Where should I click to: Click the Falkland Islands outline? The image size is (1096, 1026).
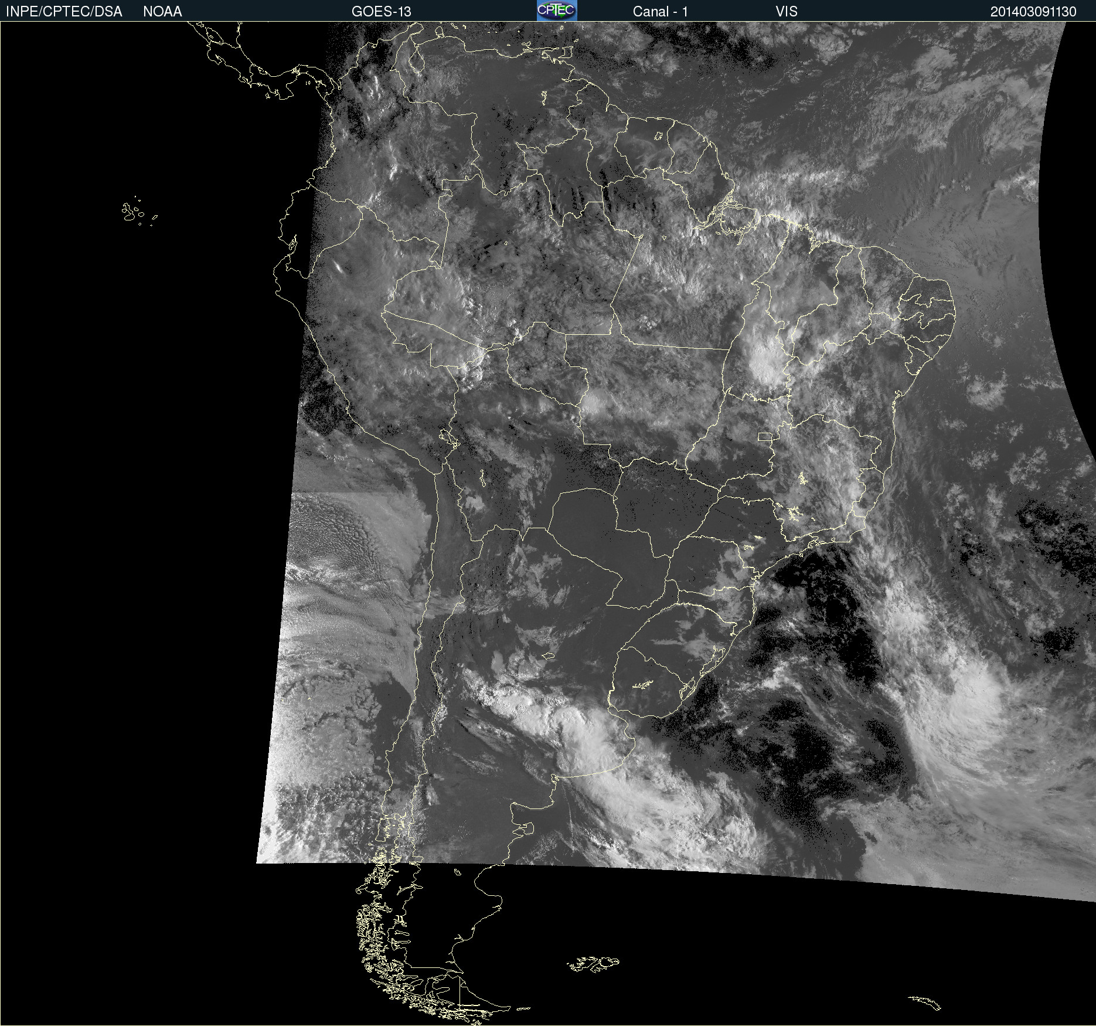click(593, 963)
